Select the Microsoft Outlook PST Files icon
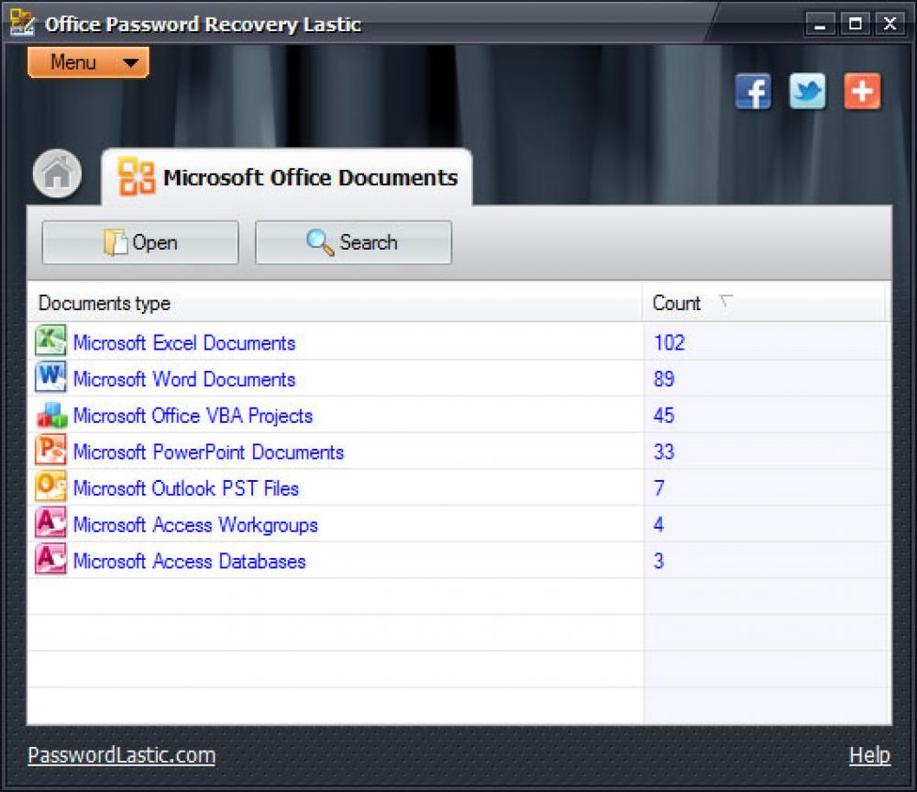 [x=50, y=487]
